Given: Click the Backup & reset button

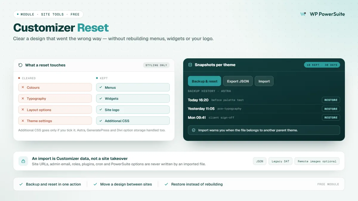Looking at the screenshot, I should pyautogui.click(x=205, y=81).
